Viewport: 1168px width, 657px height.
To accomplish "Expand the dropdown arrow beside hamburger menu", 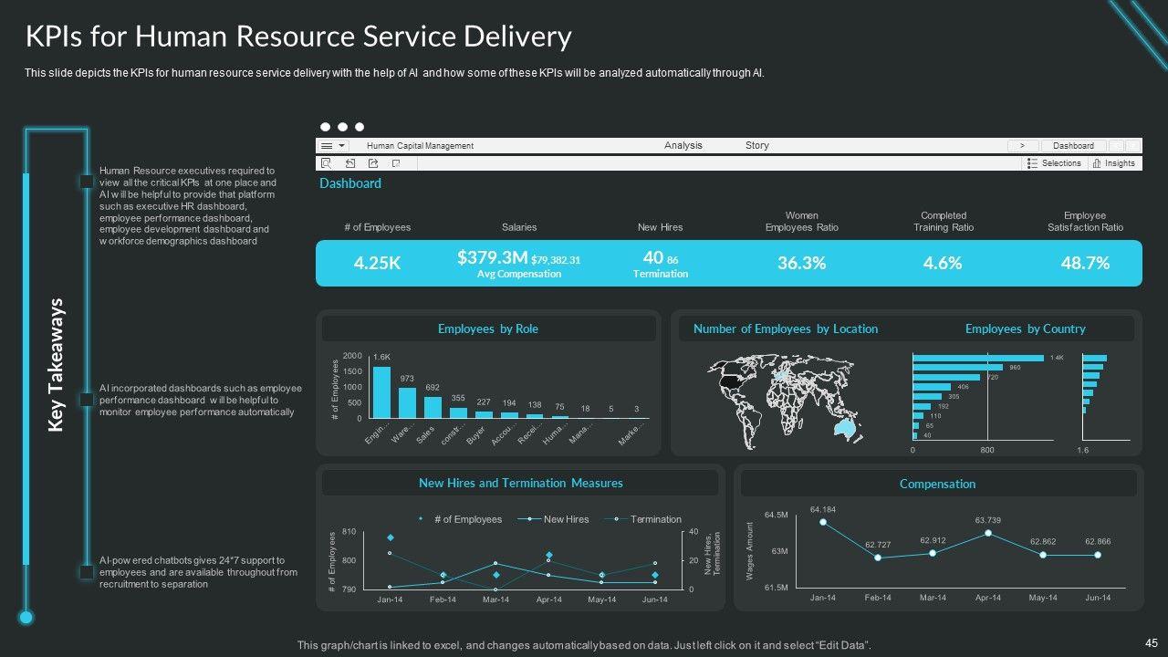I will point(342,146).
